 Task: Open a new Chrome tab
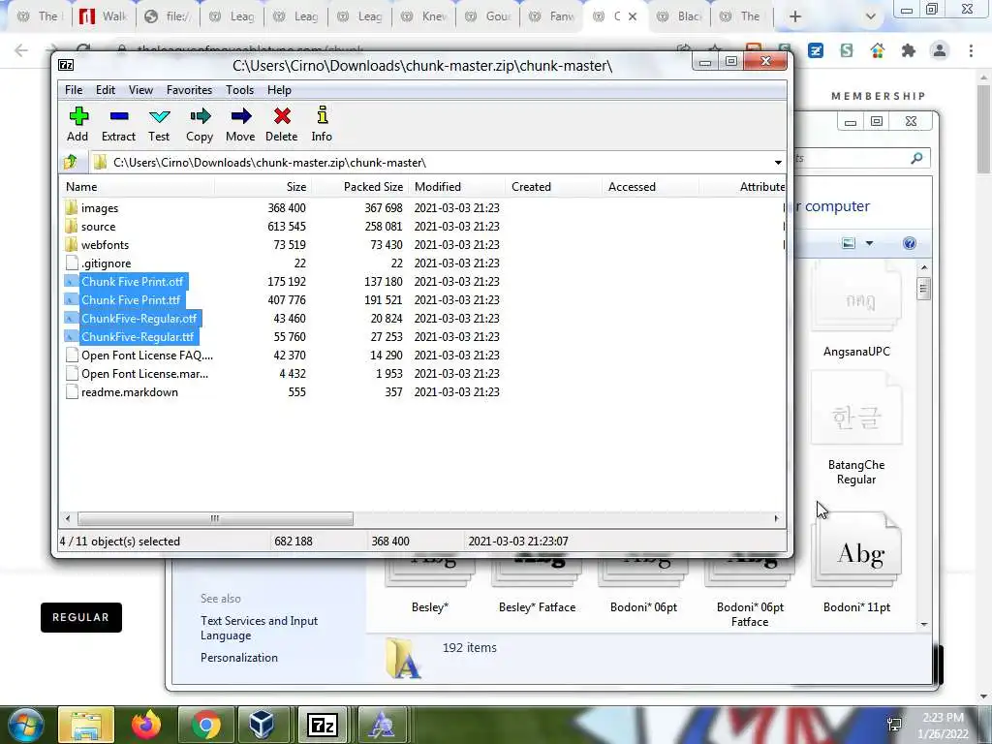[795, 16]
